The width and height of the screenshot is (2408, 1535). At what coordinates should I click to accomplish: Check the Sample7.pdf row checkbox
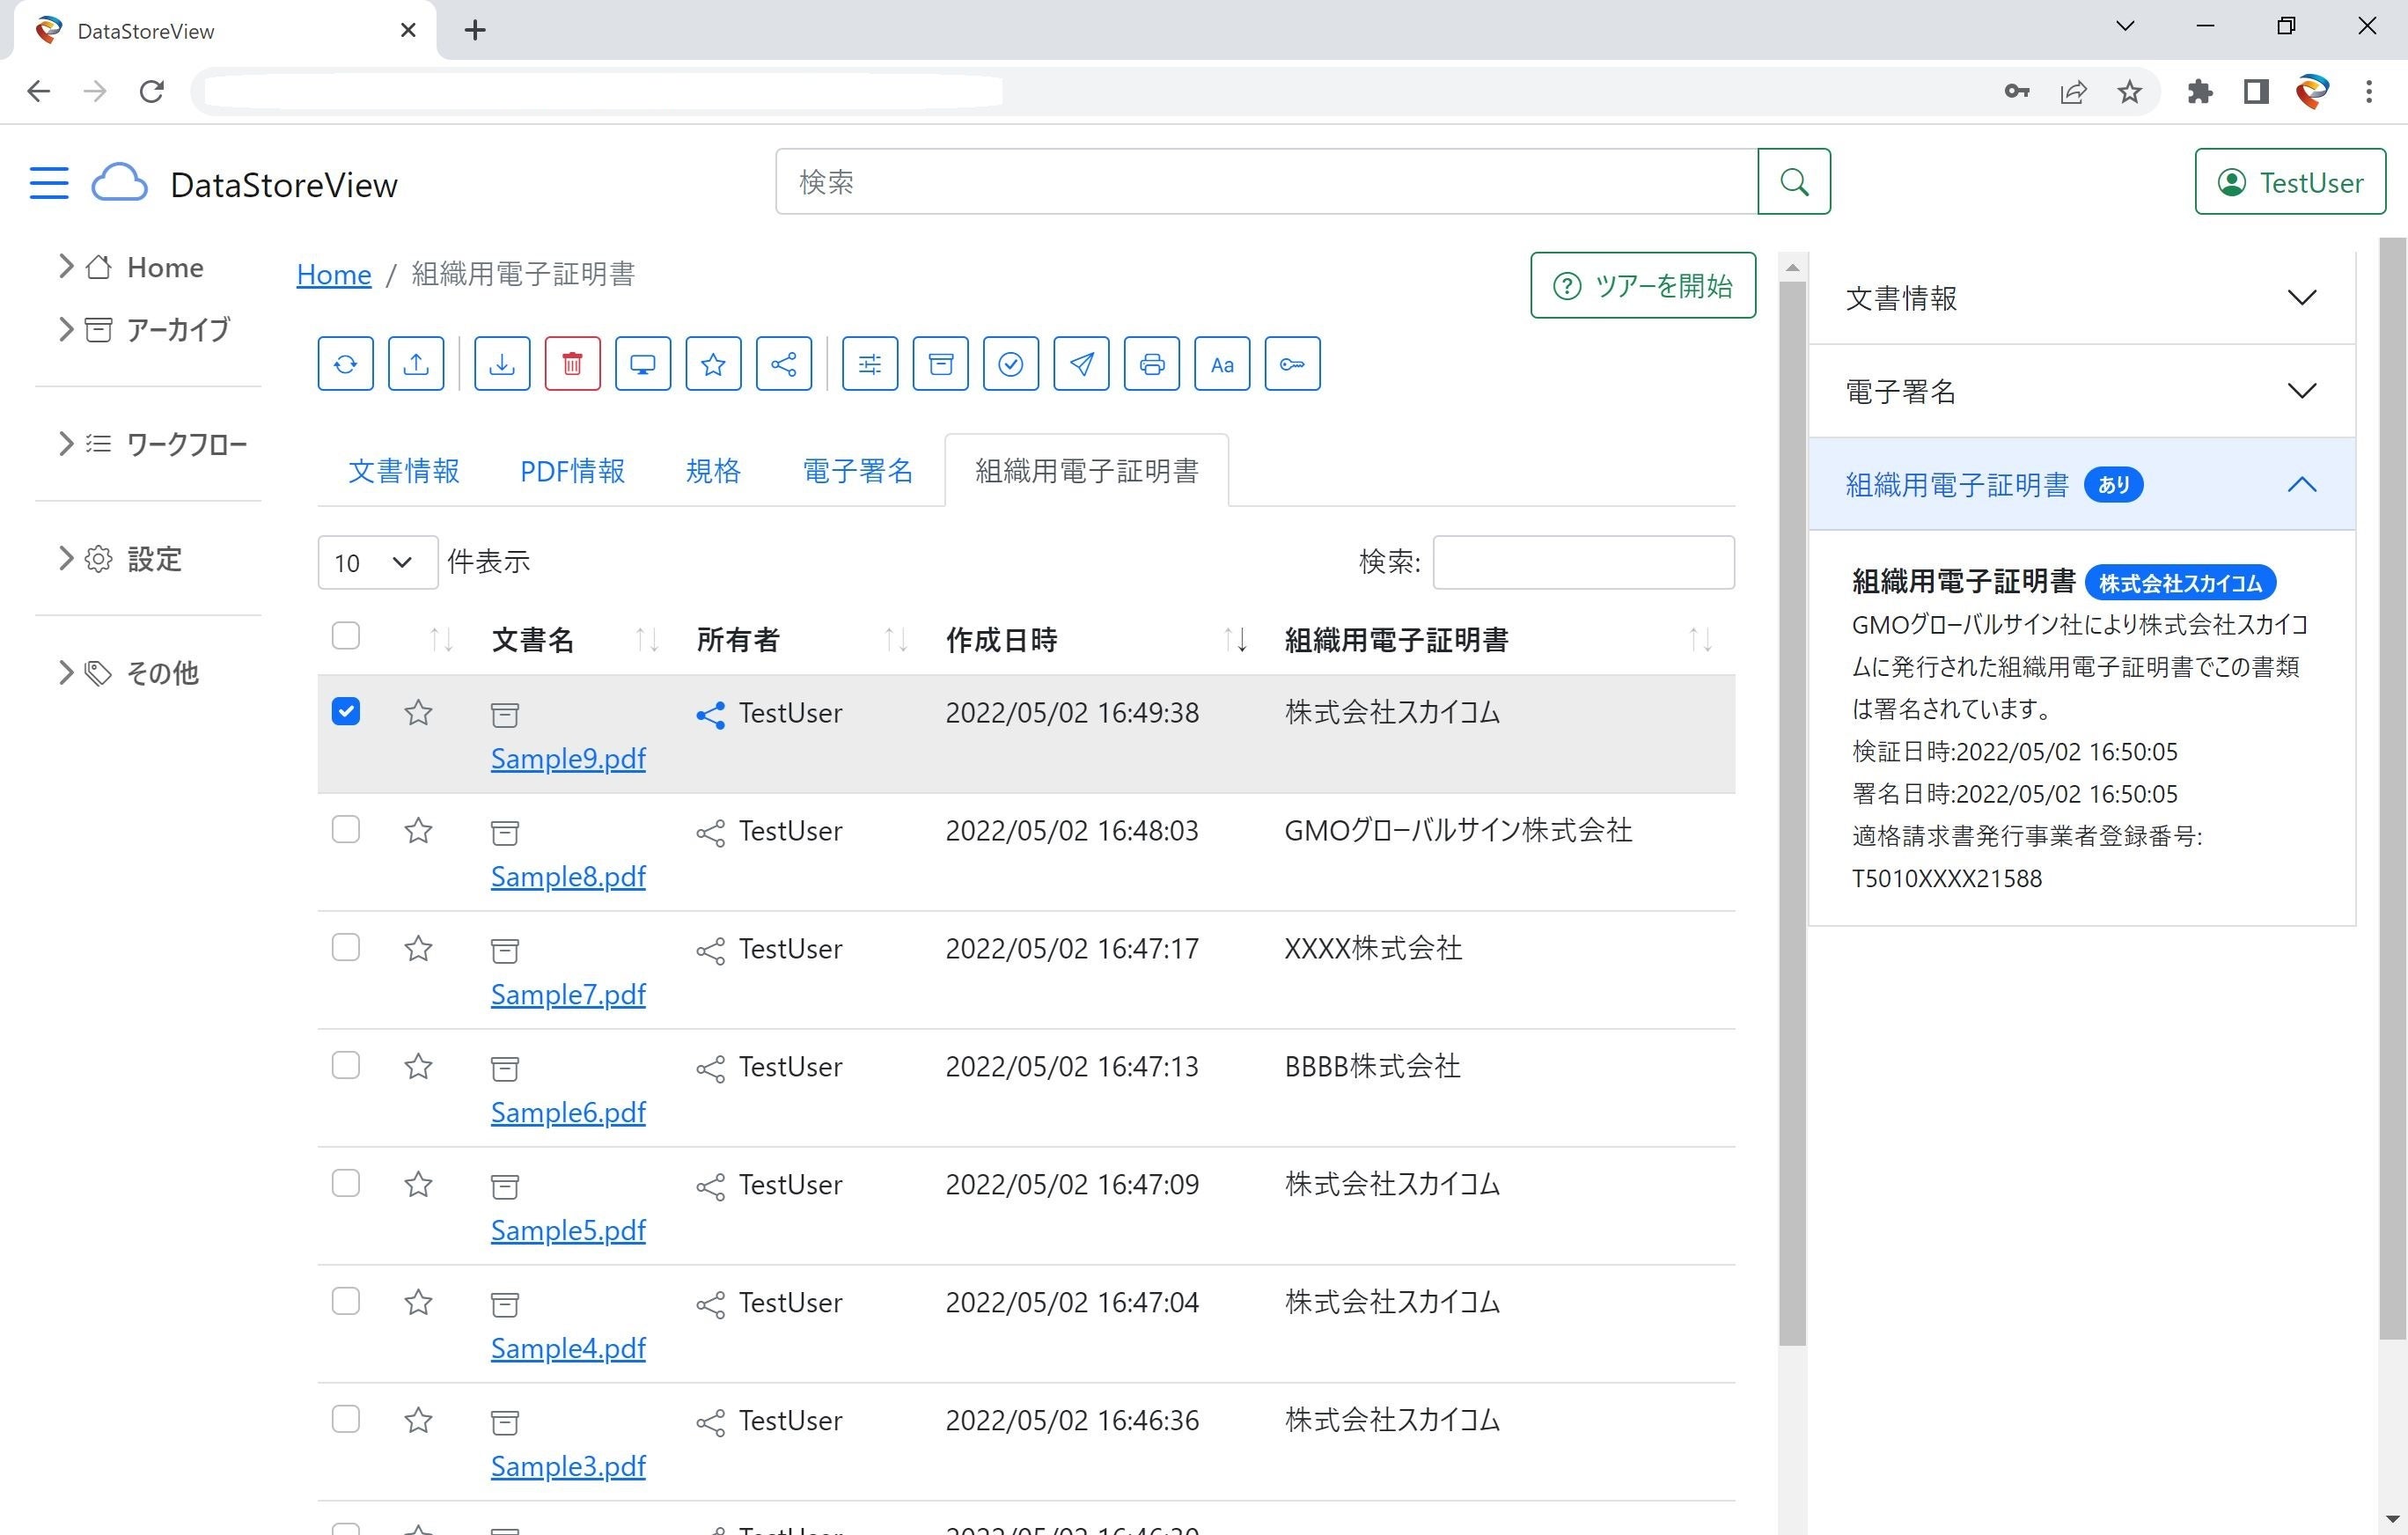[x=346, y=948]
